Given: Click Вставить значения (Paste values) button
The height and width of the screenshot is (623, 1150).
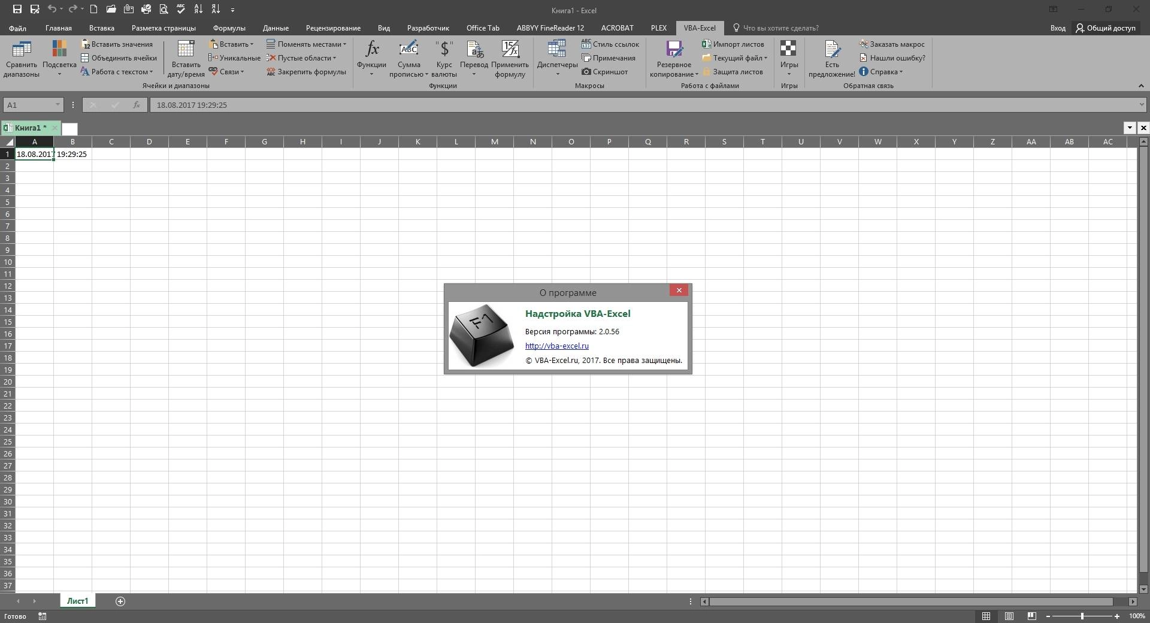Looking at the screenshot, I should click(117, 44).
